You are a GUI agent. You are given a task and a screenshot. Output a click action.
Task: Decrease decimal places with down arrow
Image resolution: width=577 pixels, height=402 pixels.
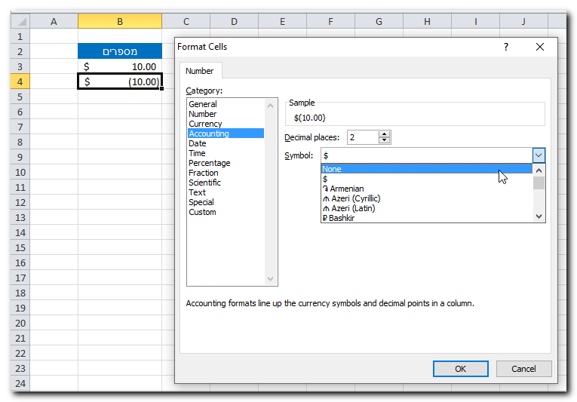point(385,141)
